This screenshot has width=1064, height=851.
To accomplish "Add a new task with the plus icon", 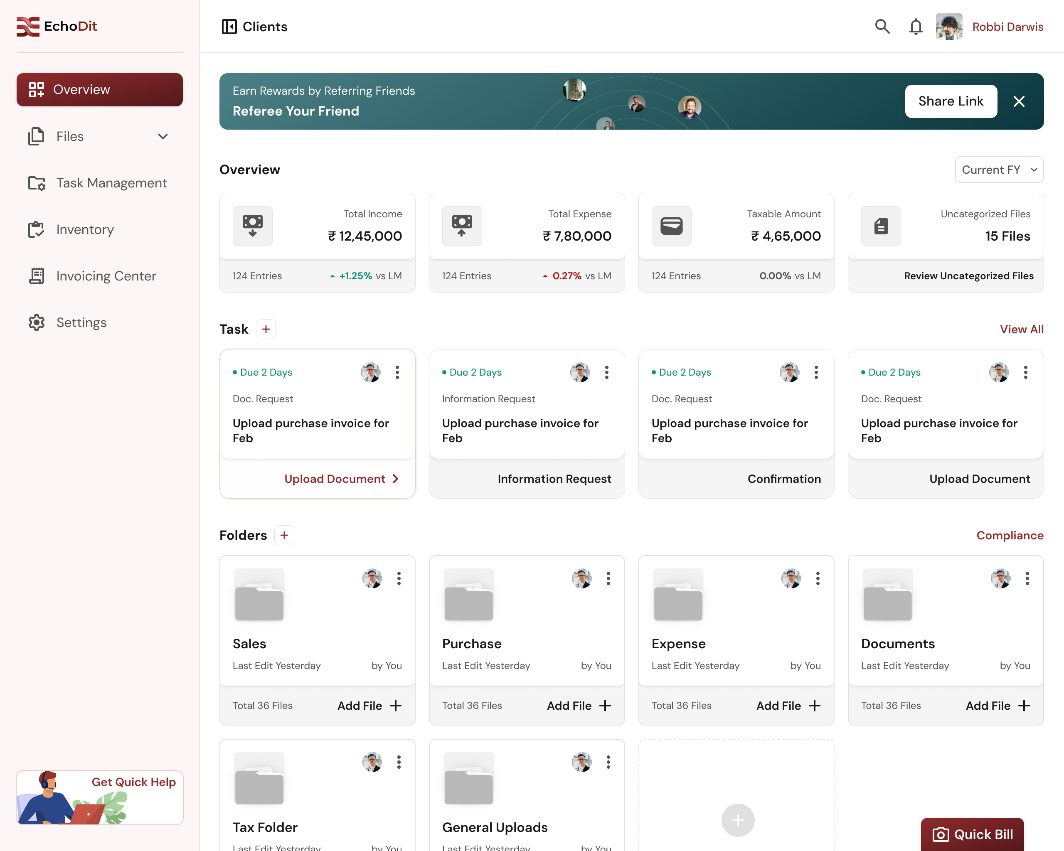I will (x=266, y=329).
